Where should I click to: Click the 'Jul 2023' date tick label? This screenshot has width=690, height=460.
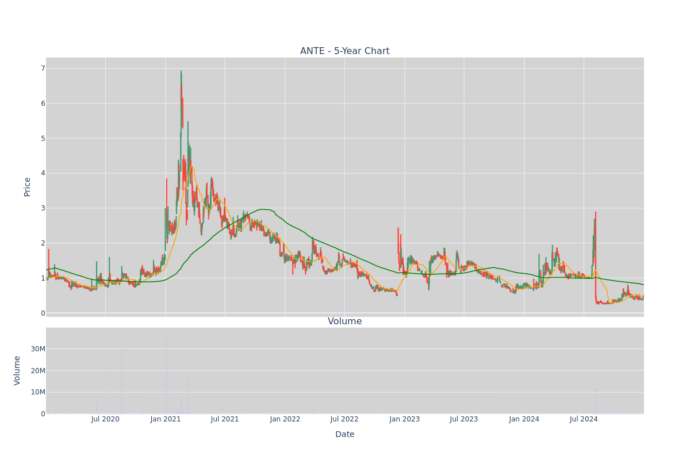tap(464, 419)
